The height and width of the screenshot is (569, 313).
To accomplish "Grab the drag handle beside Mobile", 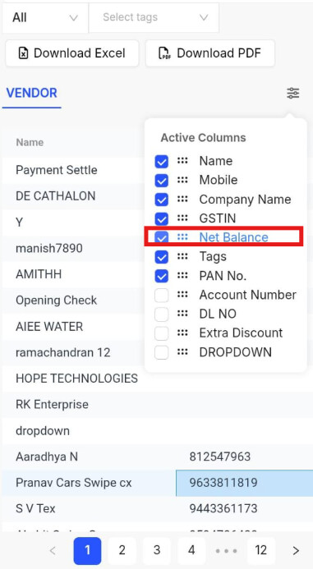I will pos(182,180).
